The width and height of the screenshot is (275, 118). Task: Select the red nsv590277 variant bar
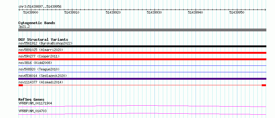(x=142, y=59)
